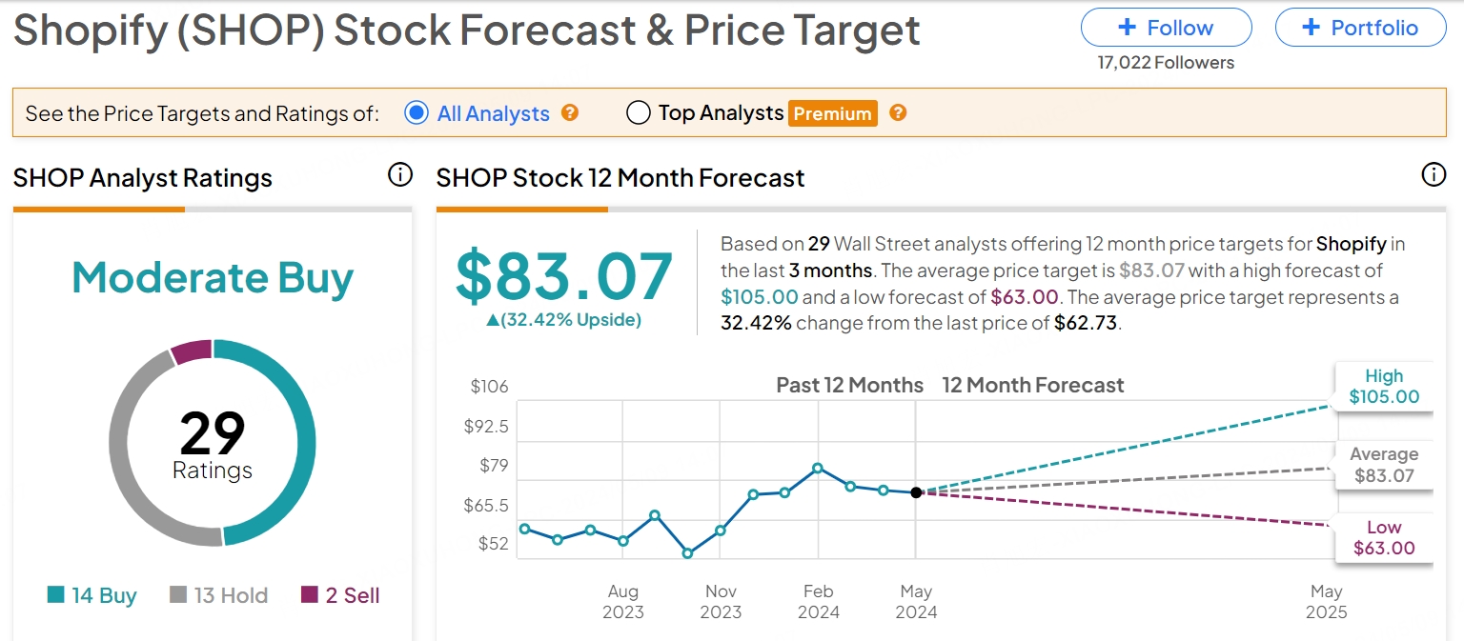The height and width of the screenshot is (641, 1464).
Task: Click the Low $63.00 forecast label
Action: 1384,538
